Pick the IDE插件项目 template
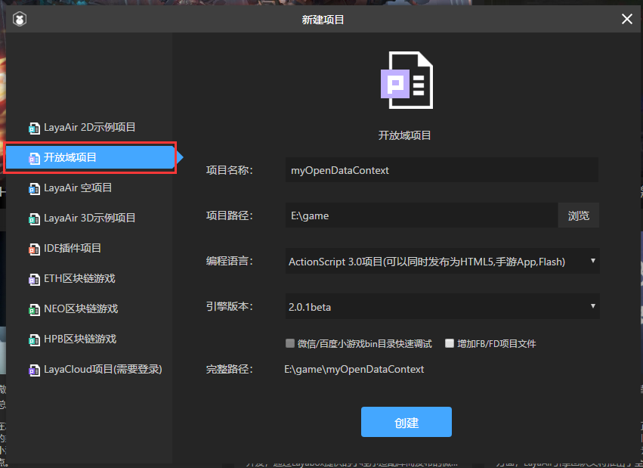Viewport: 643px width, 468px height. coord(73,248)
